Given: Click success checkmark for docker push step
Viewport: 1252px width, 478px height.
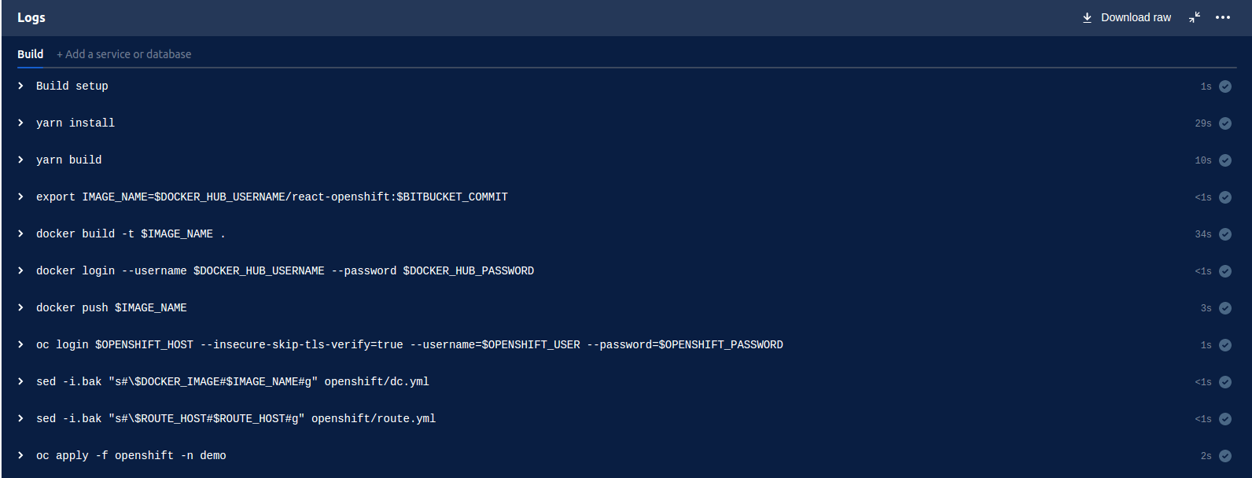Looking at the screenshot, I should pyautogui.click(x=1225, y=308).
